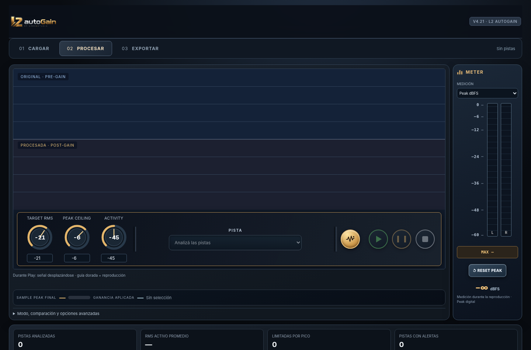Pause playback with the pause button
Image resolution: width=531 pixels, height=350 pixels.
point(402,239)
